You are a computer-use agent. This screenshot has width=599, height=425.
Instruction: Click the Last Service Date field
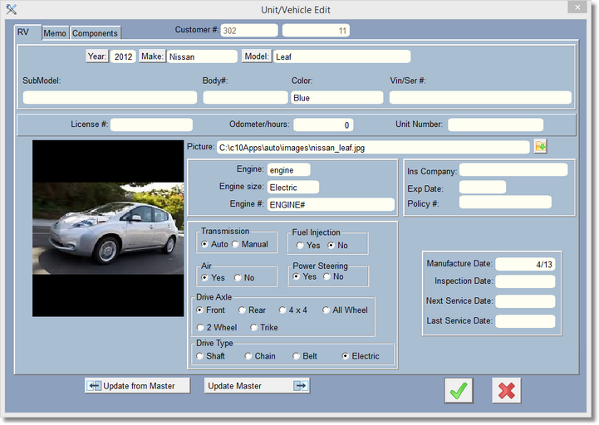(525, 321)
